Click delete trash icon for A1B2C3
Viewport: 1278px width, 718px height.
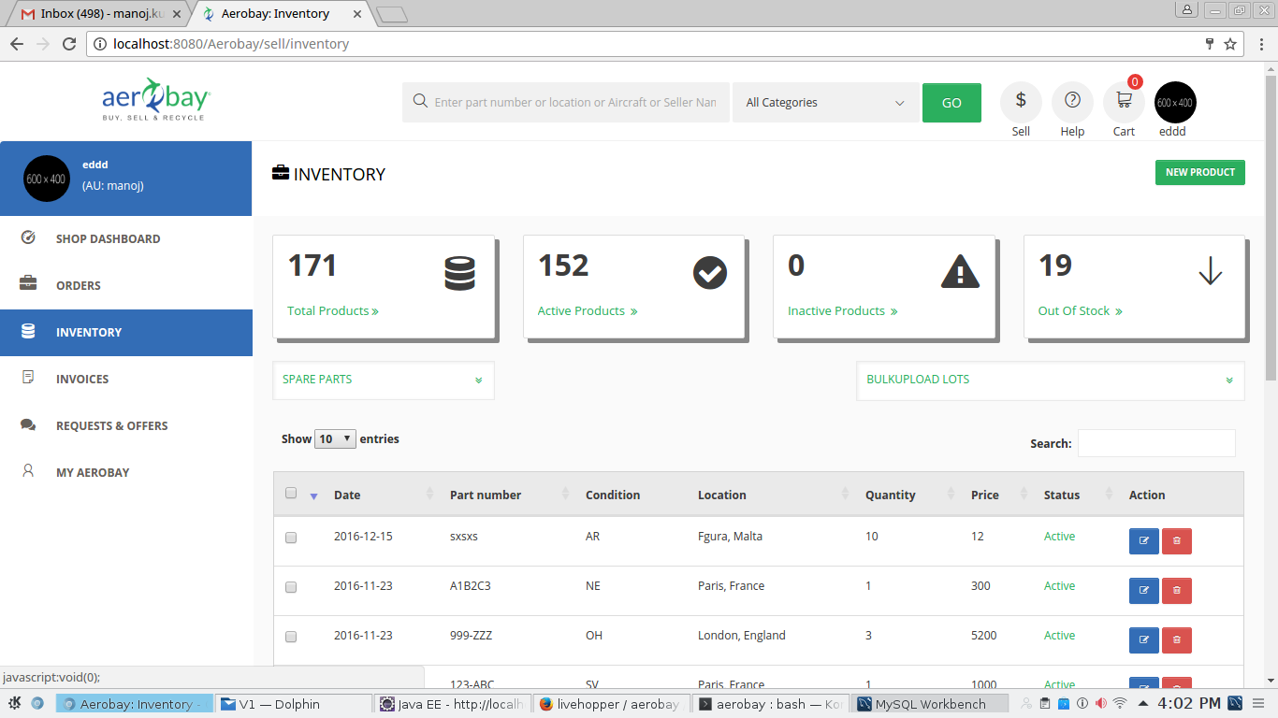1177,591
